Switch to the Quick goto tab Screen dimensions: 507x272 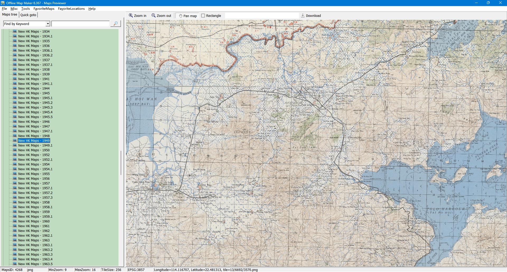pos(28,15)
